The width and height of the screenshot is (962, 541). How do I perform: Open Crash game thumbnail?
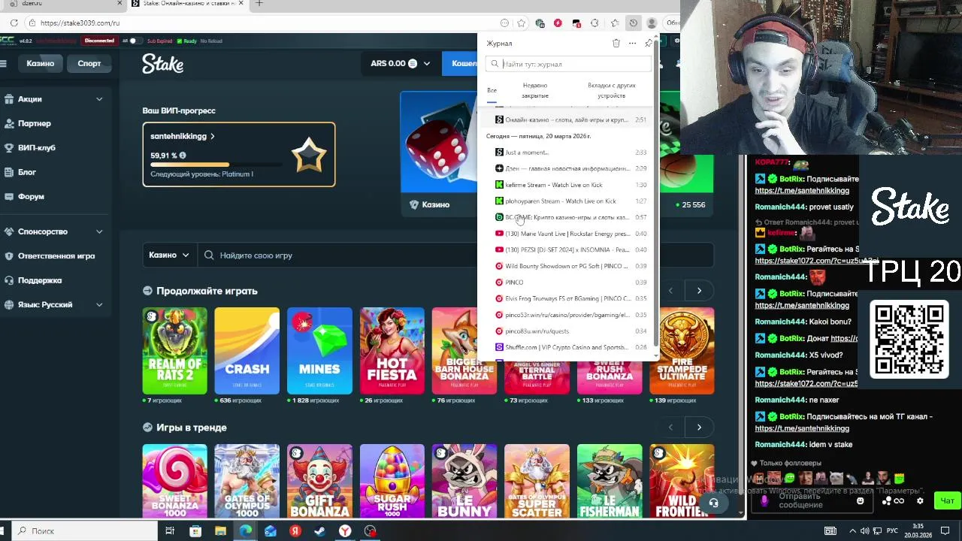tap(247, 351)
